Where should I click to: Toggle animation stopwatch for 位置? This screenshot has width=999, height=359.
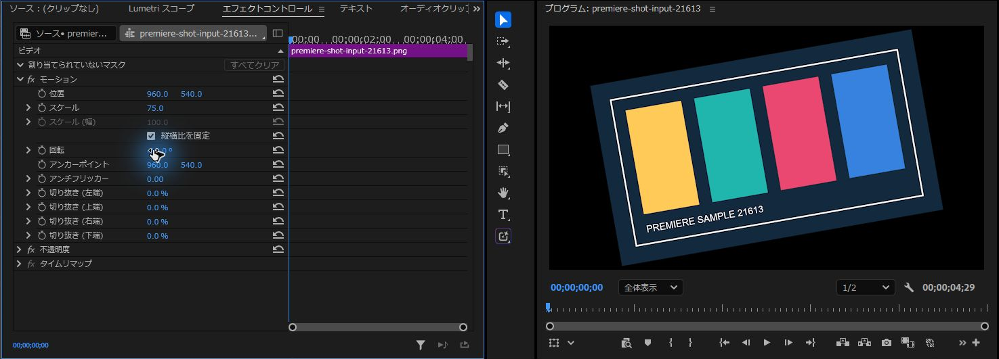41,93
